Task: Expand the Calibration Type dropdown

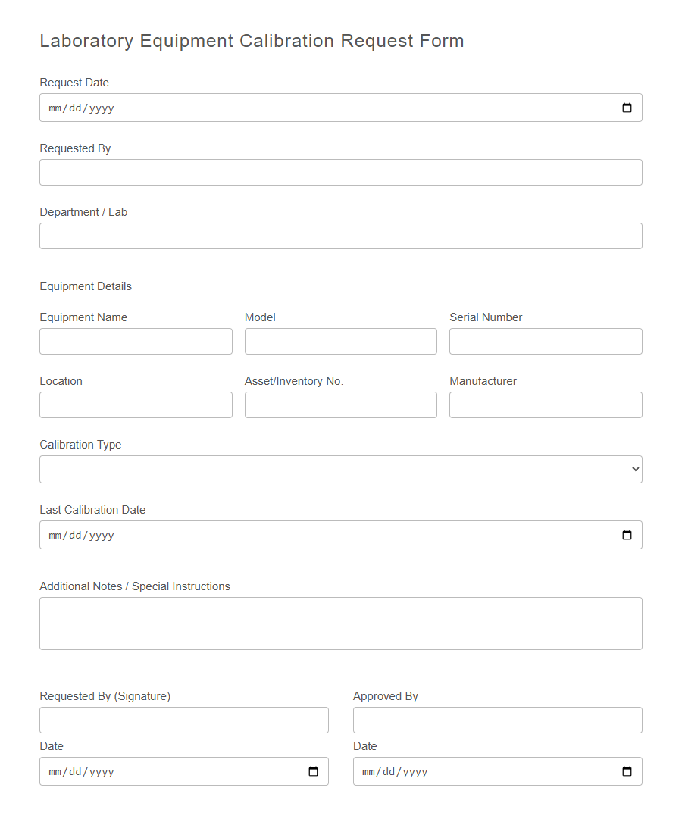Action: 341,469
